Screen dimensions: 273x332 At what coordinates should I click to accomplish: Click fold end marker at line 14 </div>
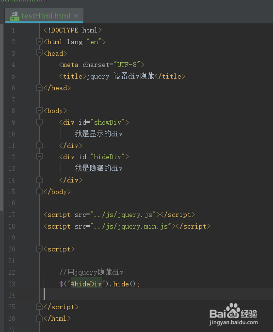coord(39,180)
